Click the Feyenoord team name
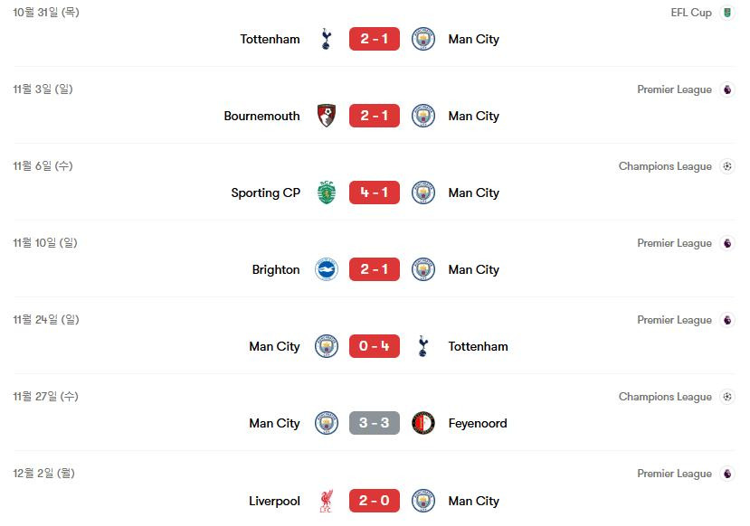 point(478,423)
